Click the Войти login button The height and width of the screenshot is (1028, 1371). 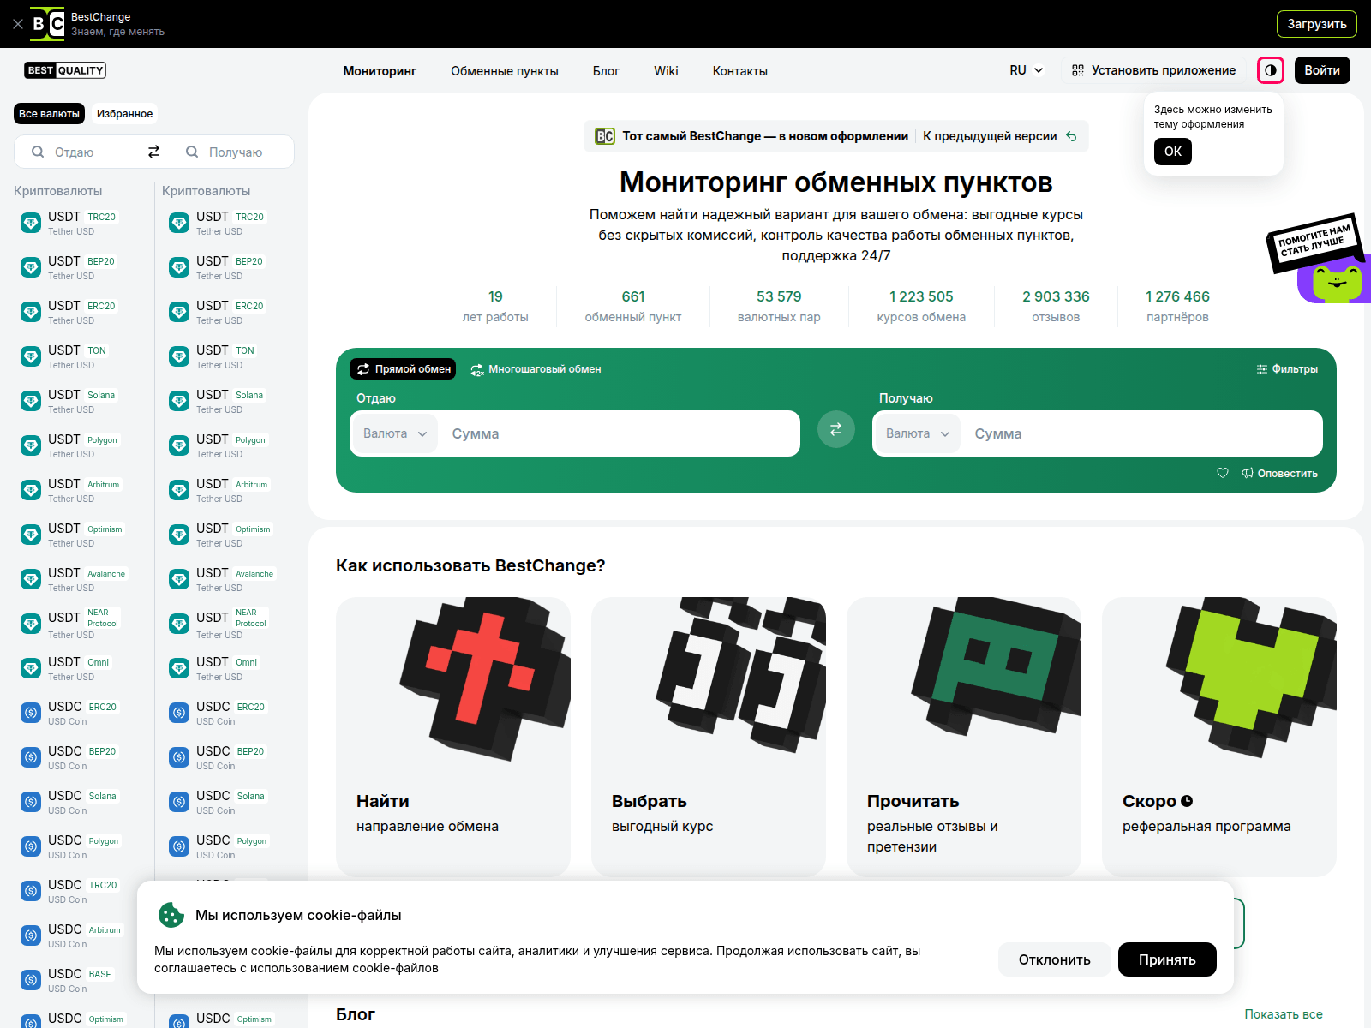tap(1322, 70)
